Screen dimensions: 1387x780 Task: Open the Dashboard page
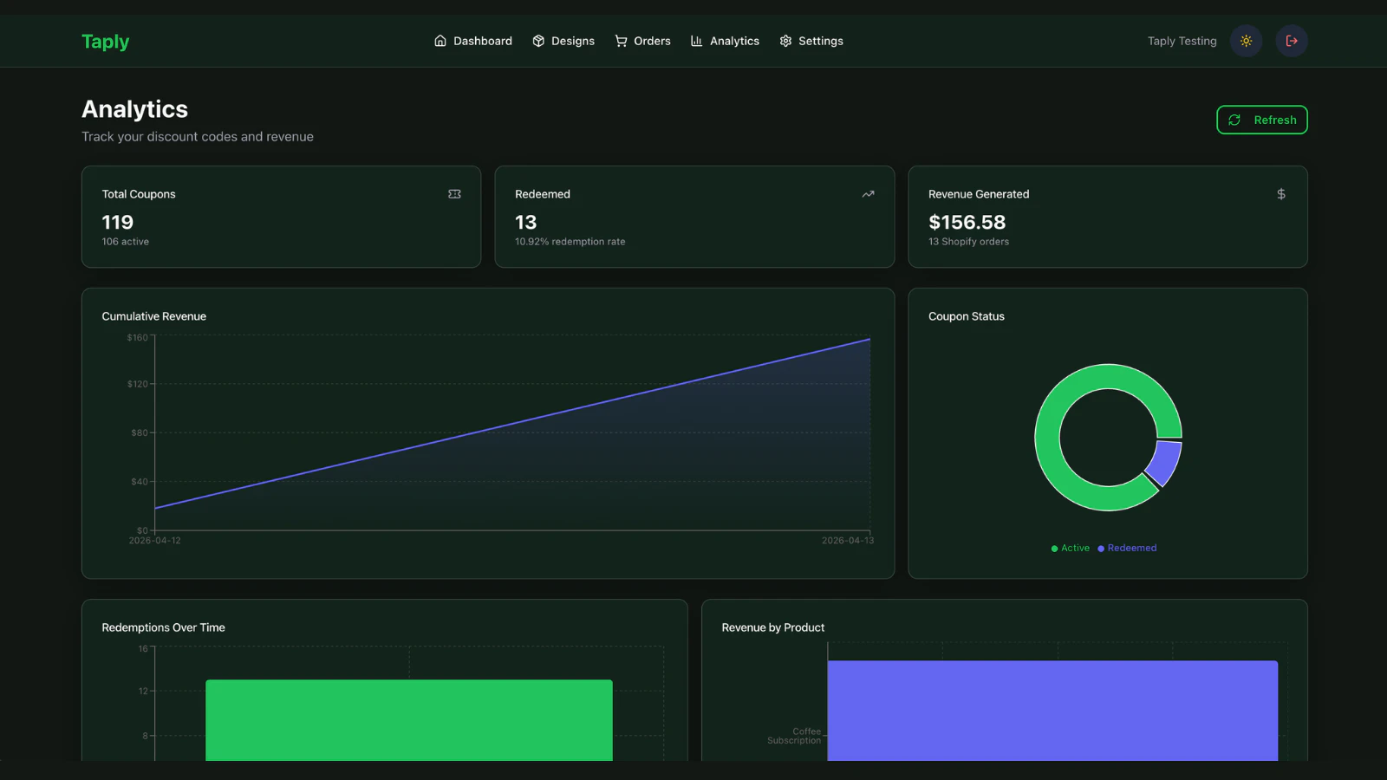pos(473,41)
